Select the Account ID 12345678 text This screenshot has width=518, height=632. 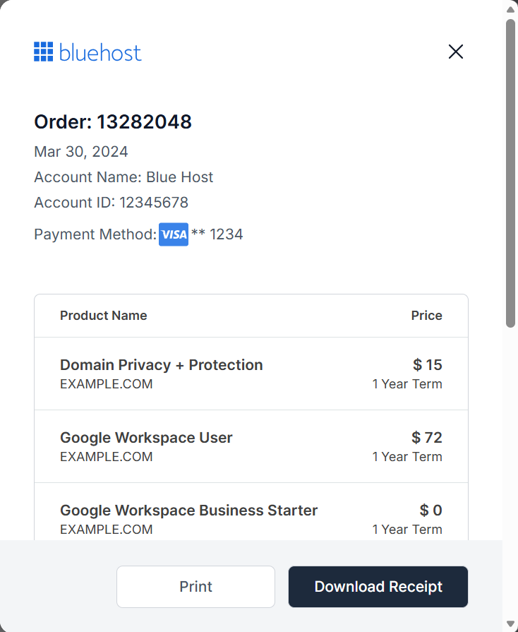coord(111,202)
